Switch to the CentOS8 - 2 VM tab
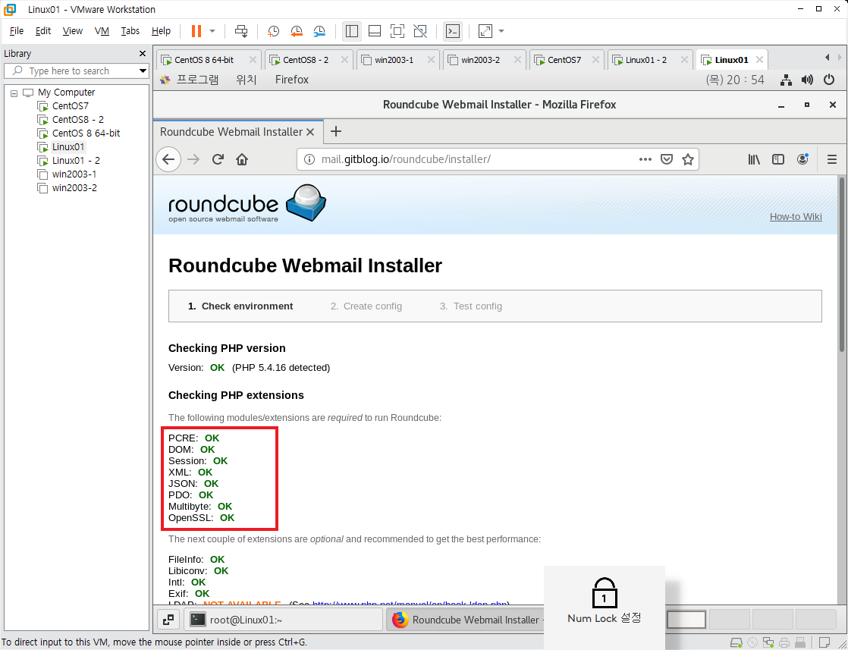 tap(306, 60)
